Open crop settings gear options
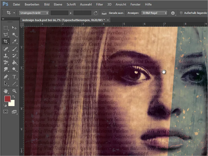Viewport: 208px width, 156px height. pyautogui.click(x=173, y=13)
